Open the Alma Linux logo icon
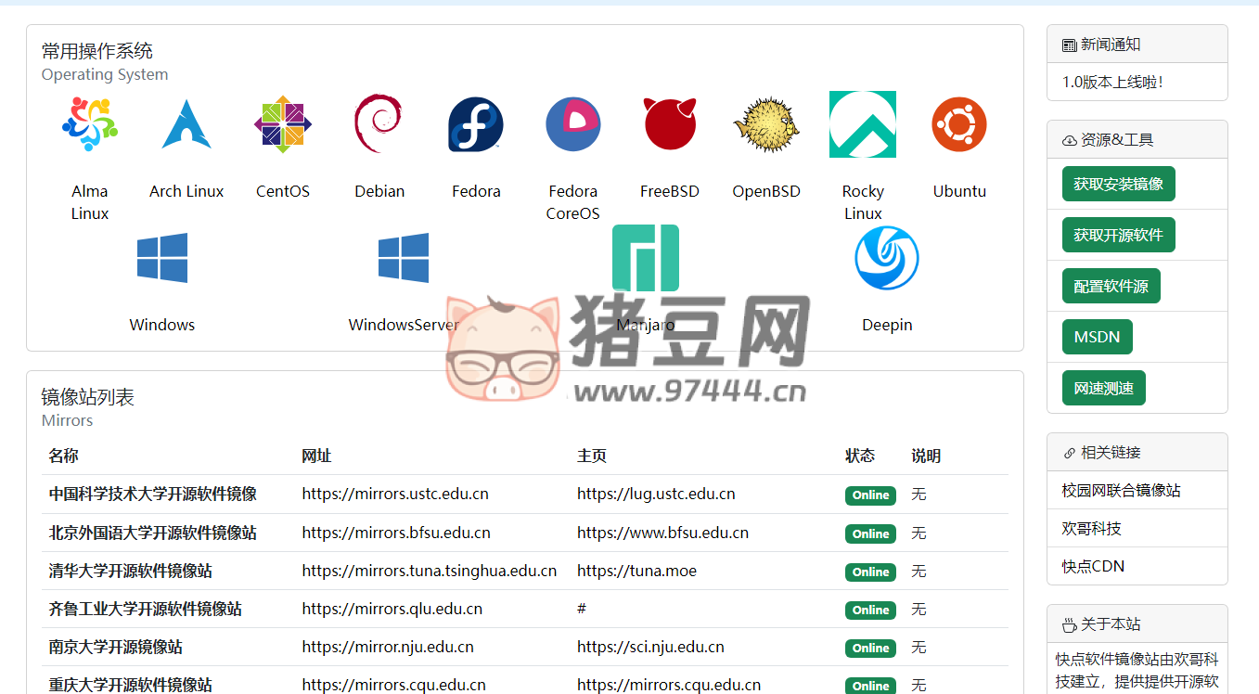This screenshot has height=694, width=1259. point(90,124)
